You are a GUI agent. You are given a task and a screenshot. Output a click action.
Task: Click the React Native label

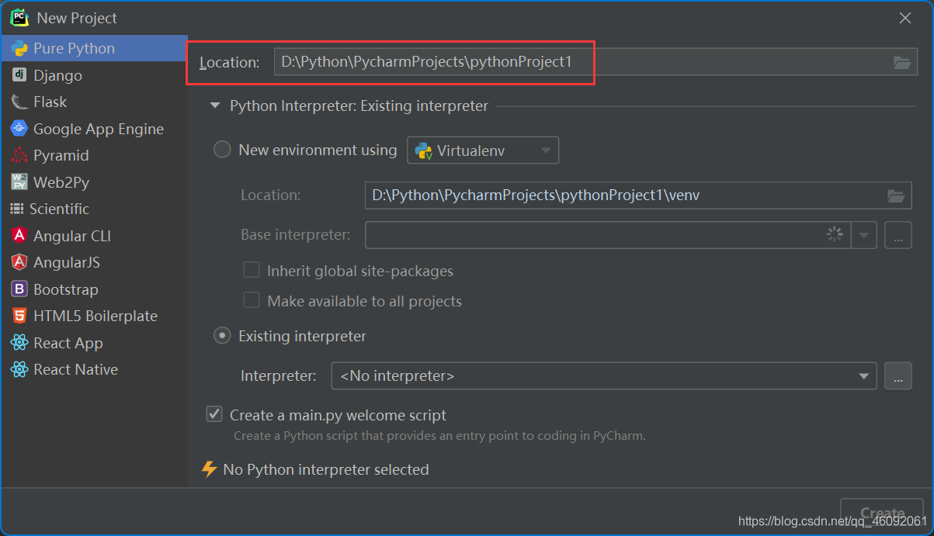[x=76, y=369]
